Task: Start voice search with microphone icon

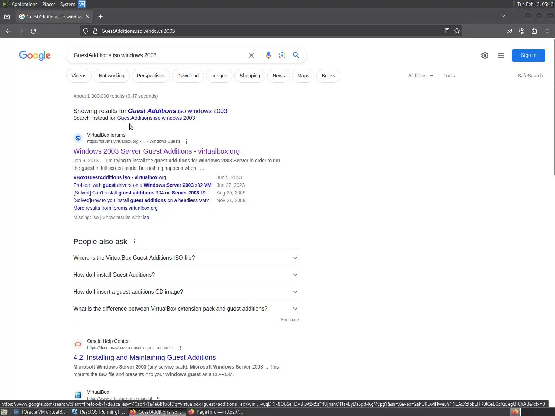Action: point(268,55)
